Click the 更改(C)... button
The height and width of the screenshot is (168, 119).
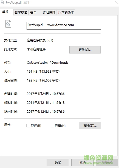pos(85,50)
